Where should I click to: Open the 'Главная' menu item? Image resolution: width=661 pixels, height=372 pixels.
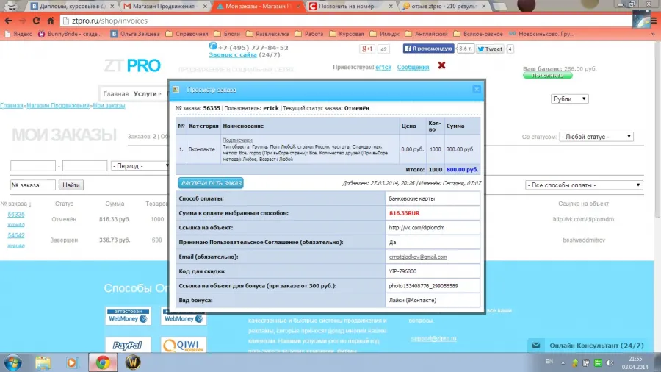[x=115, y=93]
